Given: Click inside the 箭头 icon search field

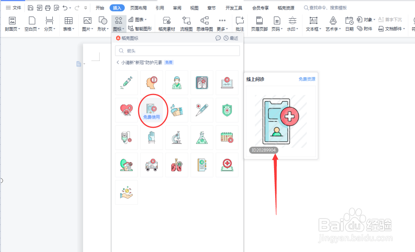Looking at the screenshot, I should coord(177,50).
